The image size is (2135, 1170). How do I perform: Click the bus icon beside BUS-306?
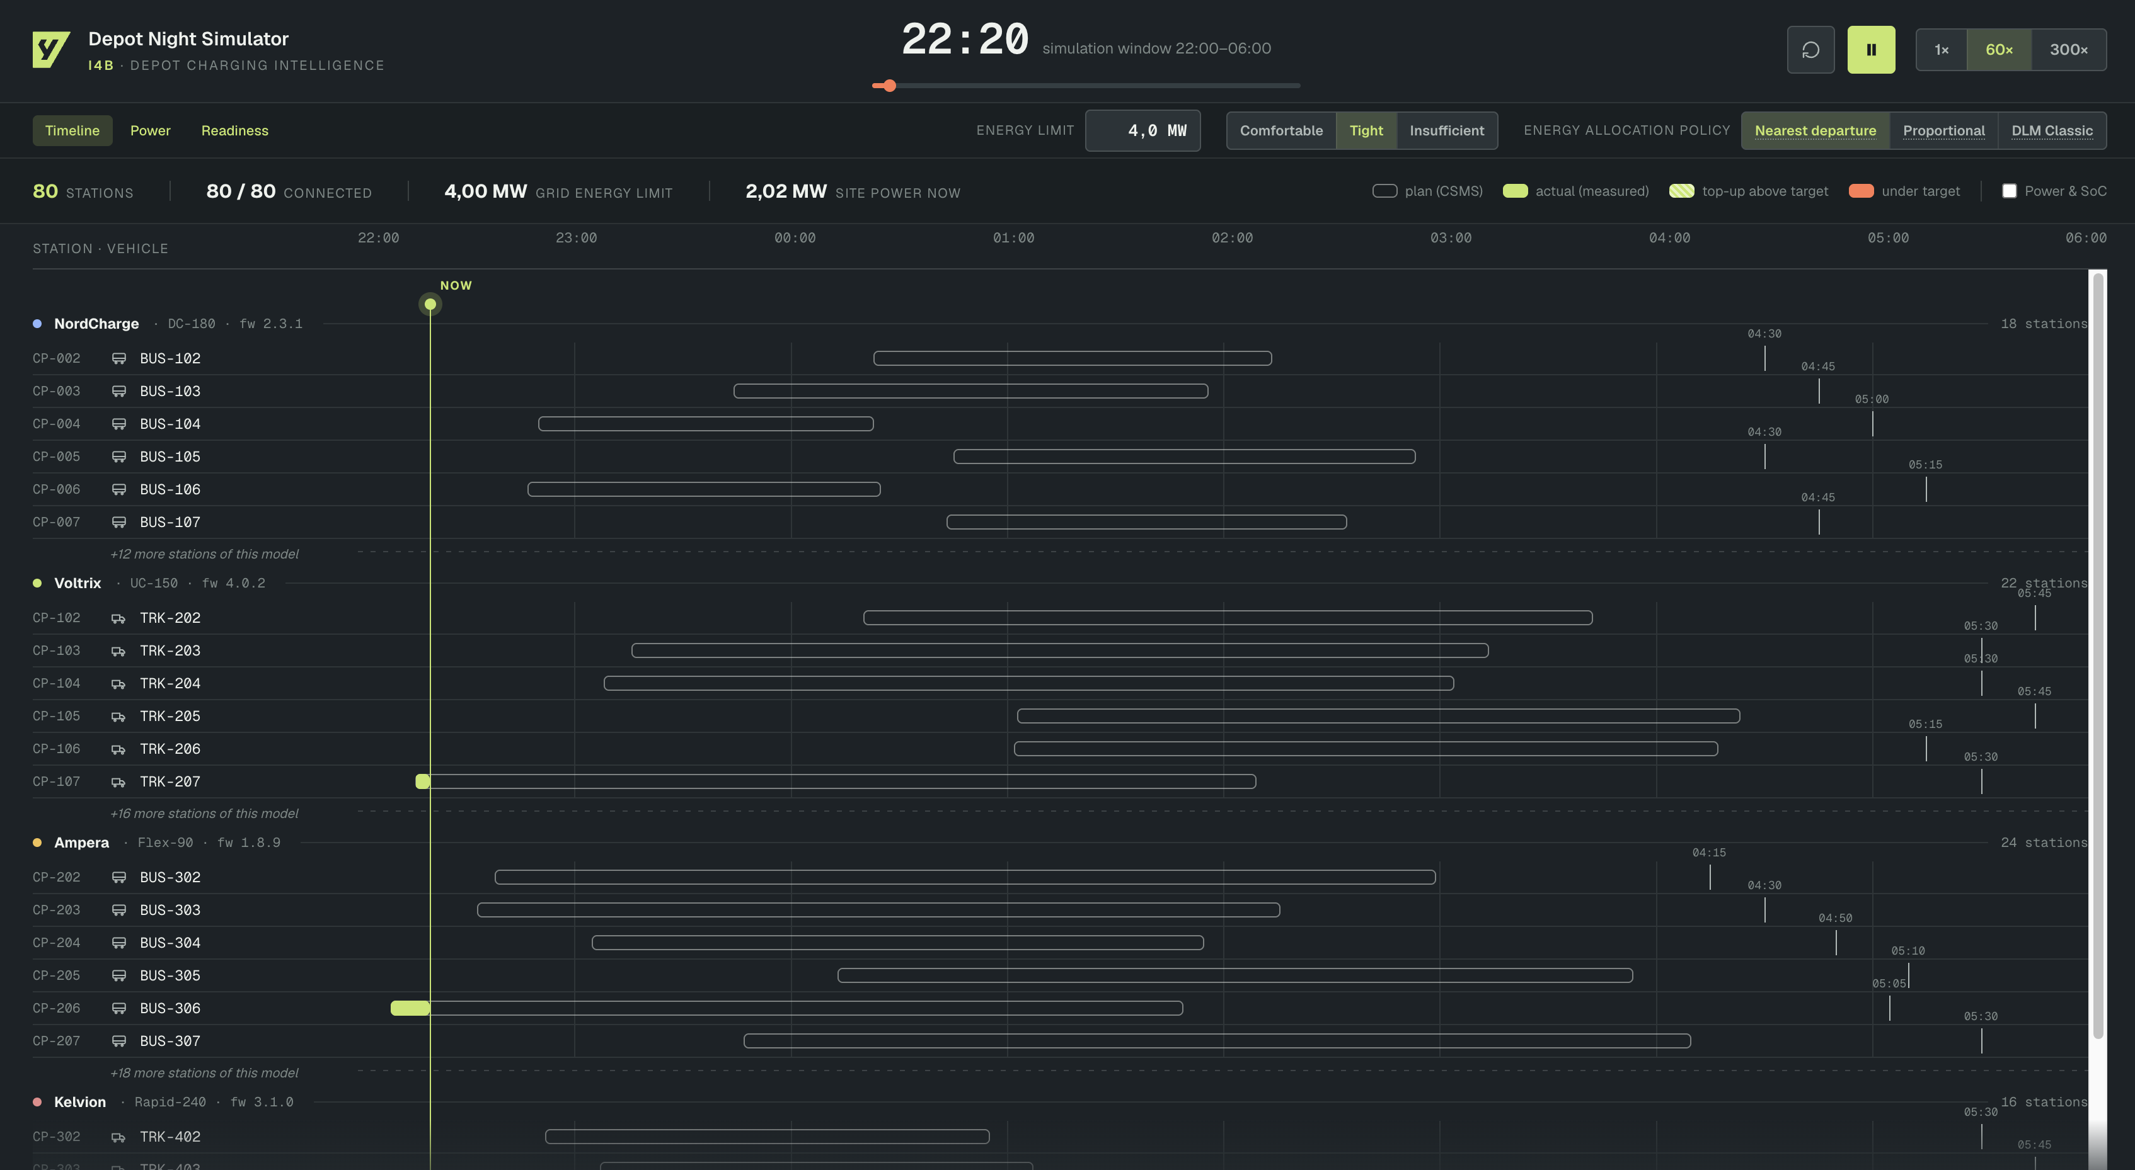pyautogui.click(x=118, y=1009)
